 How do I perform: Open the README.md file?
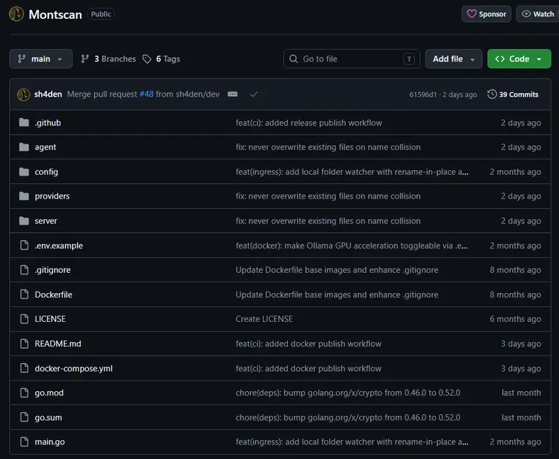58,344
